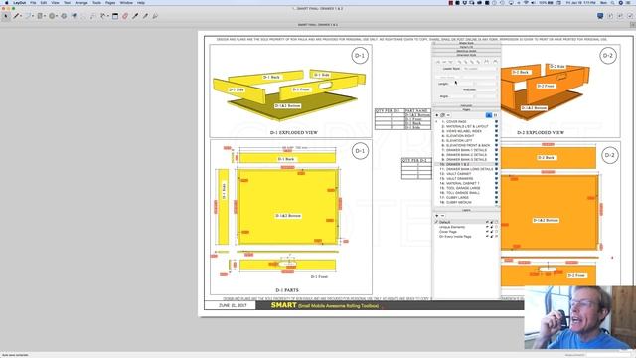Click the Angle input field

point(462,96)
